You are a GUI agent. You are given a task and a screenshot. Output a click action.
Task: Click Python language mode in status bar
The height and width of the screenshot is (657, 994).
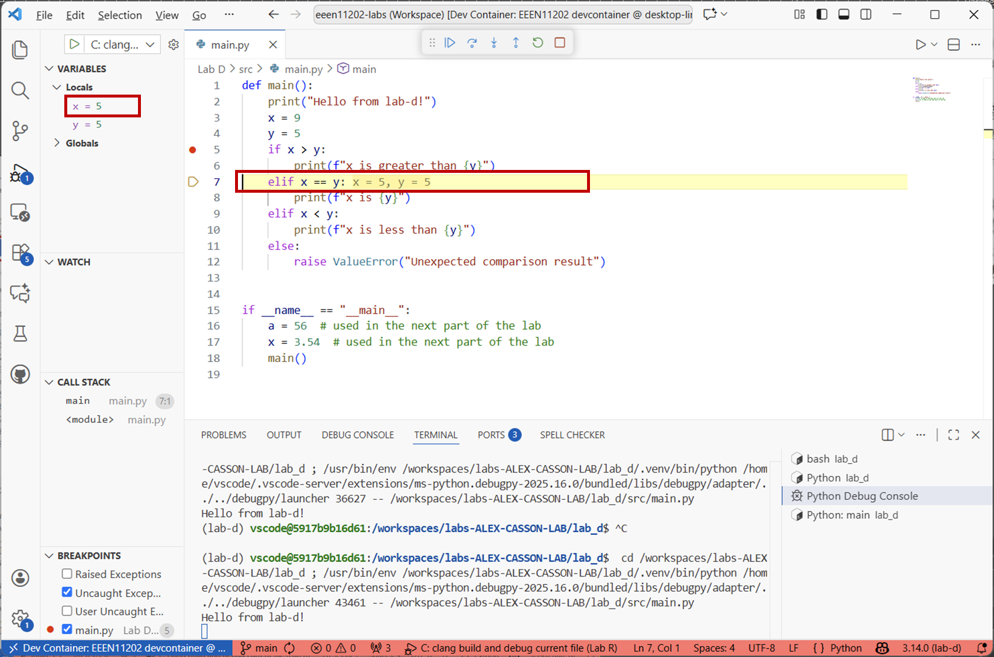[x=845, y=648]
